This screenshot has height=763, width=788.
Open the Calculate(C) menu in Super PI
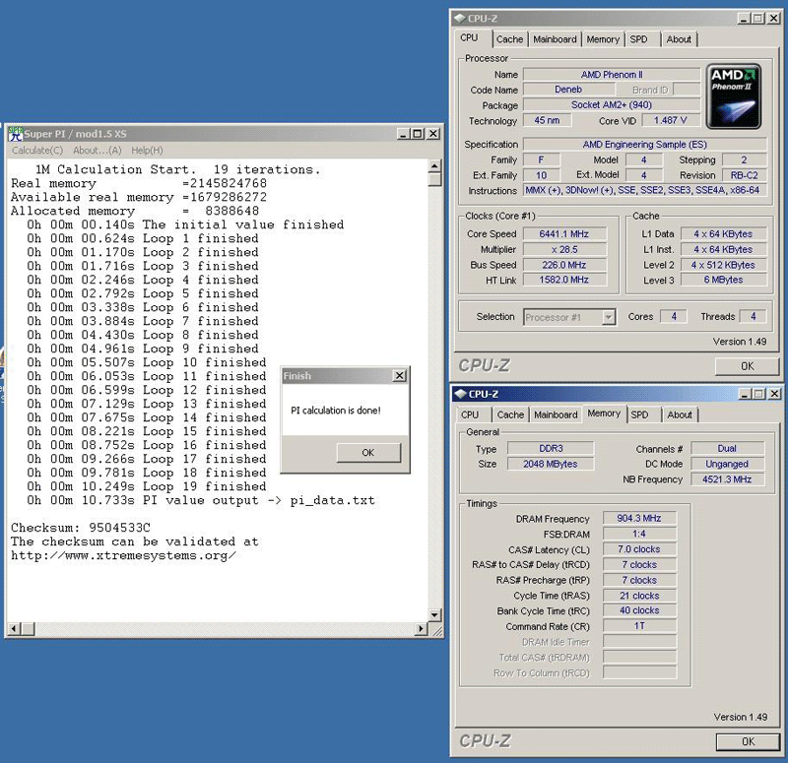point(37,151)
